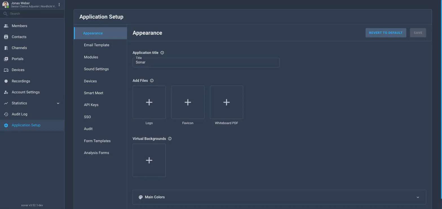Click the Portals icon in sidebar
442x209 pixels.
(6, 59)
